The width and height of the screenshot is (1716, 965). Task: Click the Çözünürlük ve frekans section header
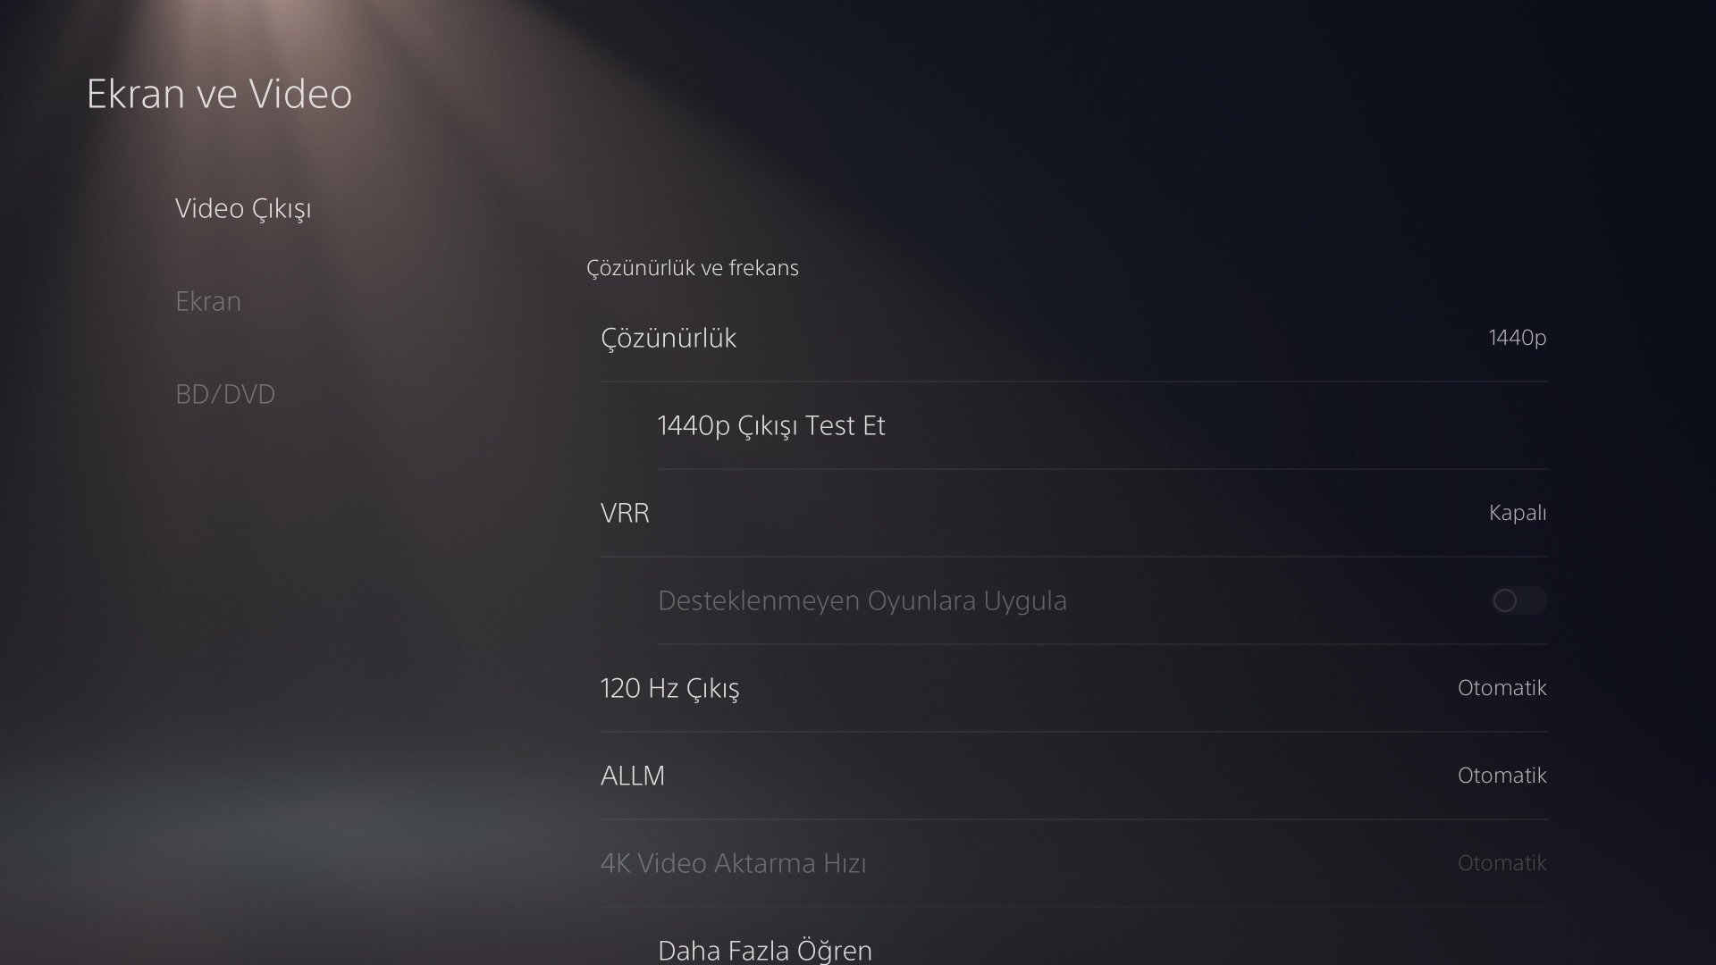tap(693, 268)
